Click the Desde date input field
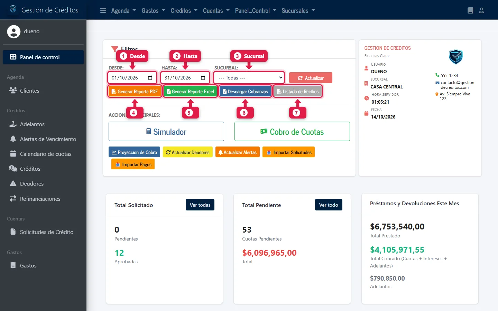The image size is (498, 311). 132,78
